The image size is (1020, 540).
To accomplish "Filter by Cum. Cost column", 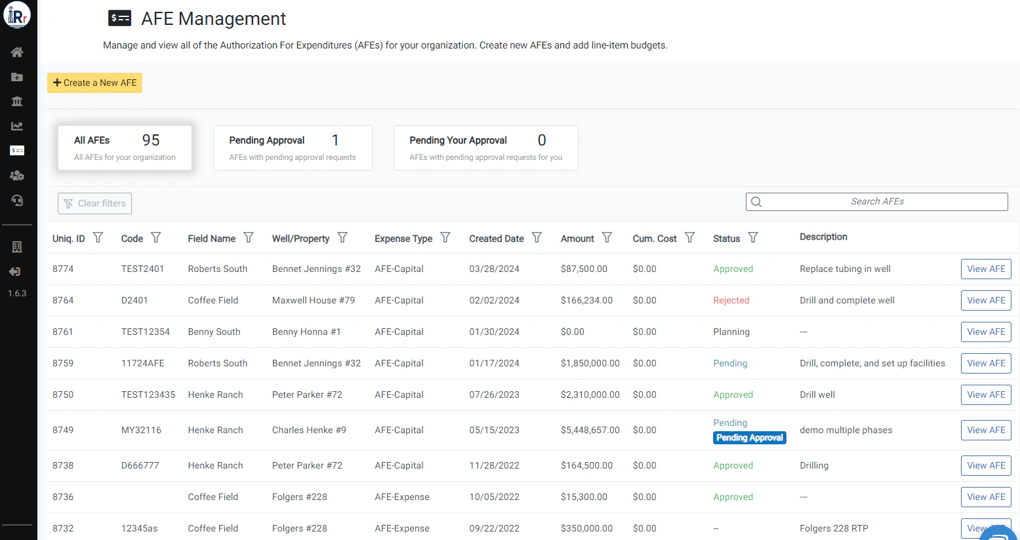I will 689,237.
